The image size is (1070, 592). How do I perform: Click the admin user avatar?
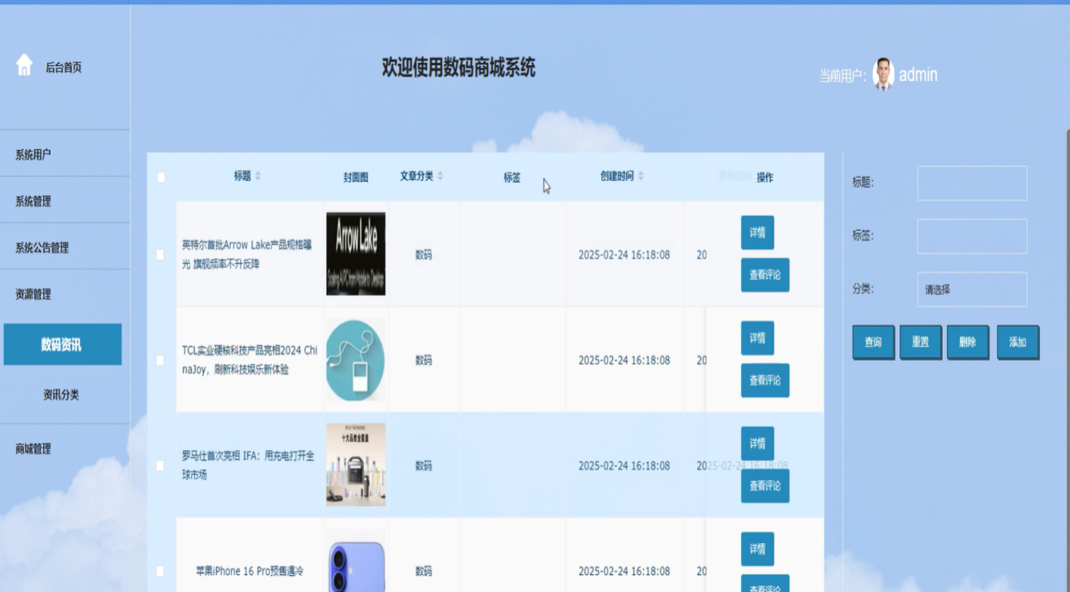(x=883, y=74)
